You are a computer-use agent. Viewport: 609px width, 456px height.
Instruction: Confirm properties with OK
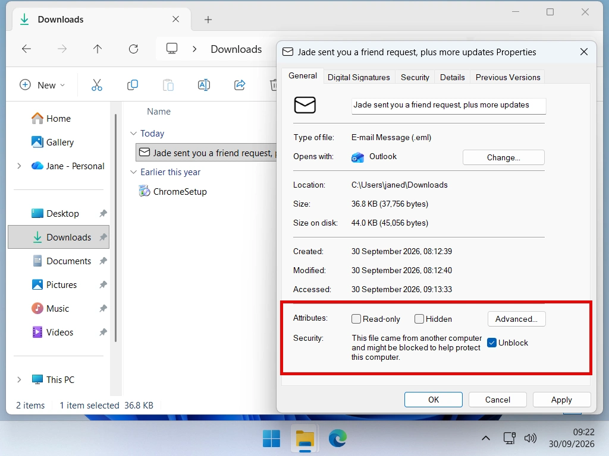(434, 400)
